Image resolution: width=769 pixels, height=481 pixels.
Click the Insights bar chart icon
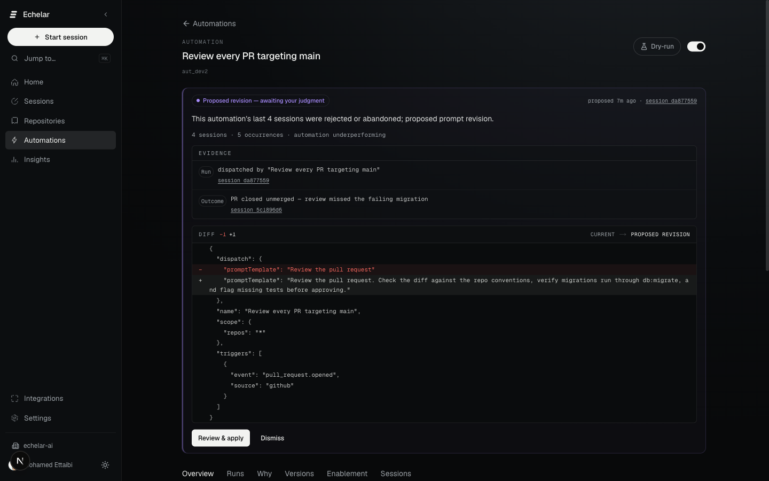14,159
